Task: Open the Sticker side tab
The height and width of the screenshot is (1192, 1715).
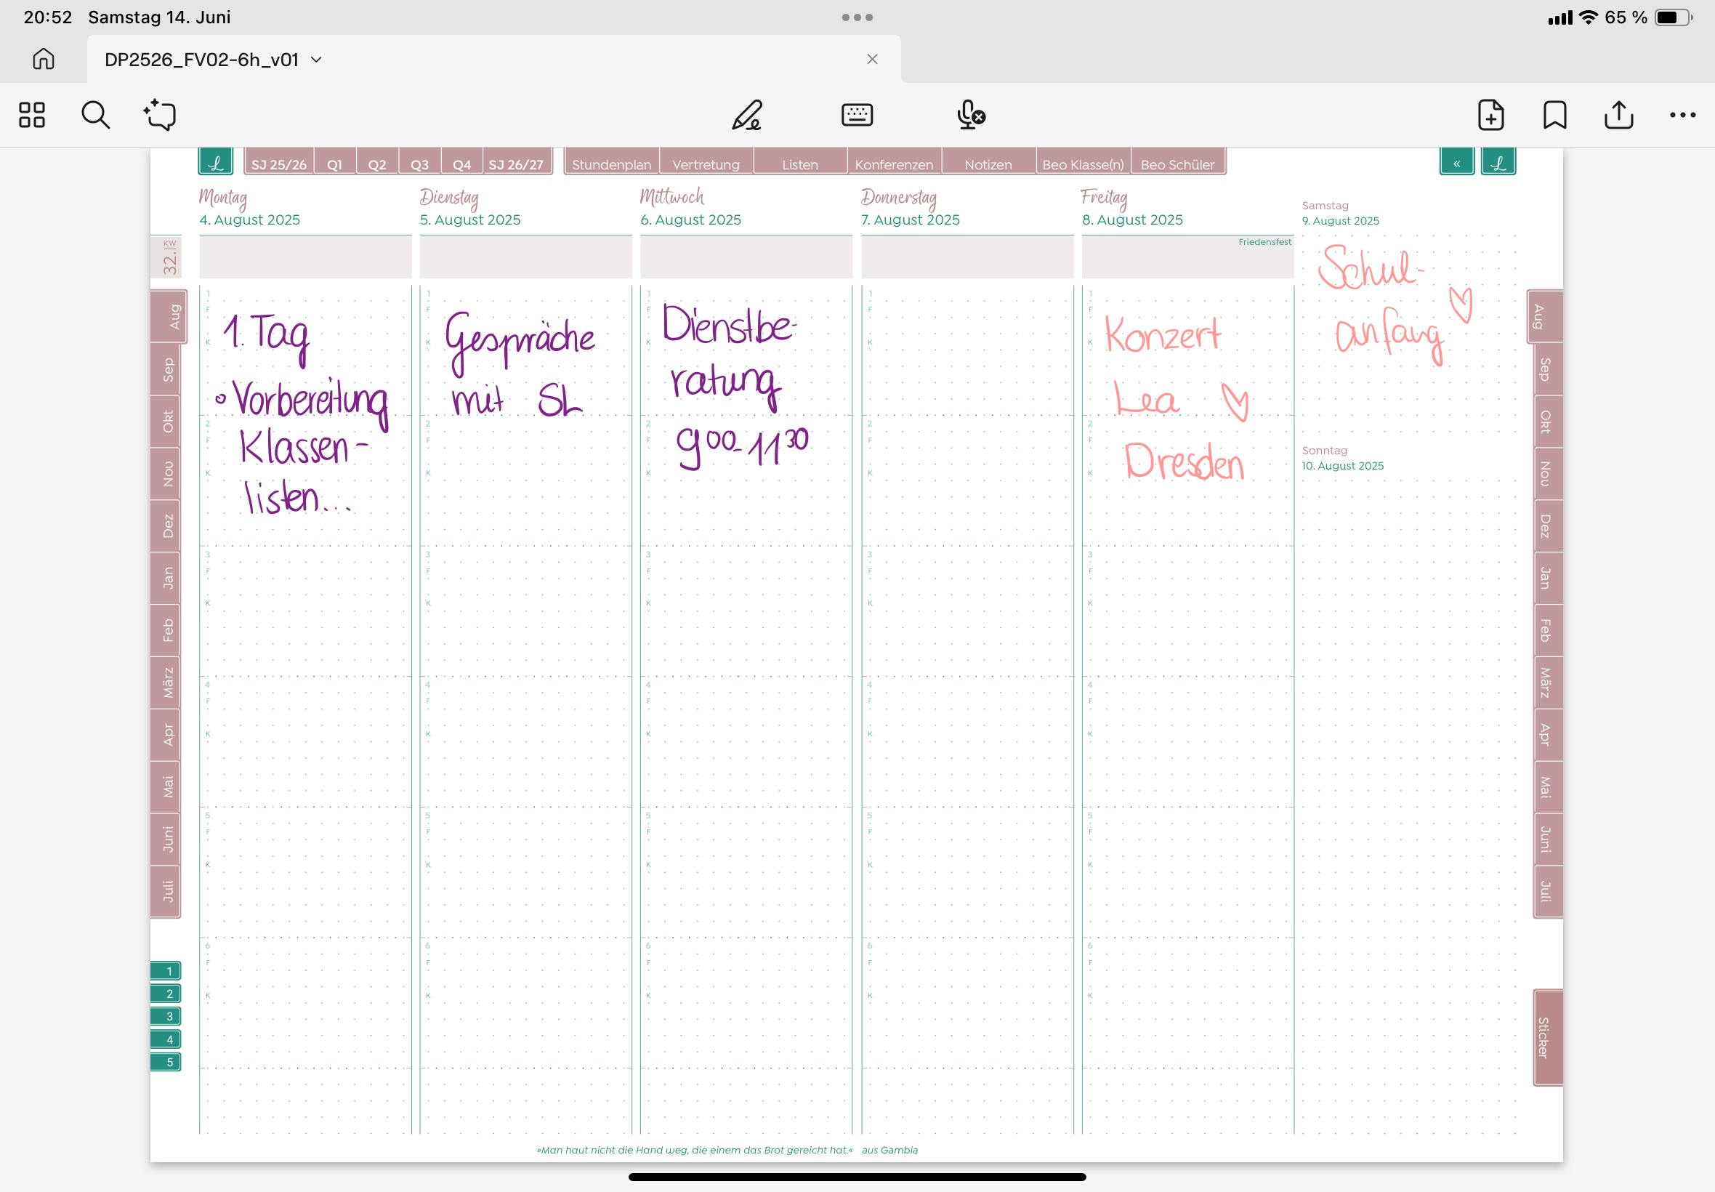Action: (x=1546, y=1036)
